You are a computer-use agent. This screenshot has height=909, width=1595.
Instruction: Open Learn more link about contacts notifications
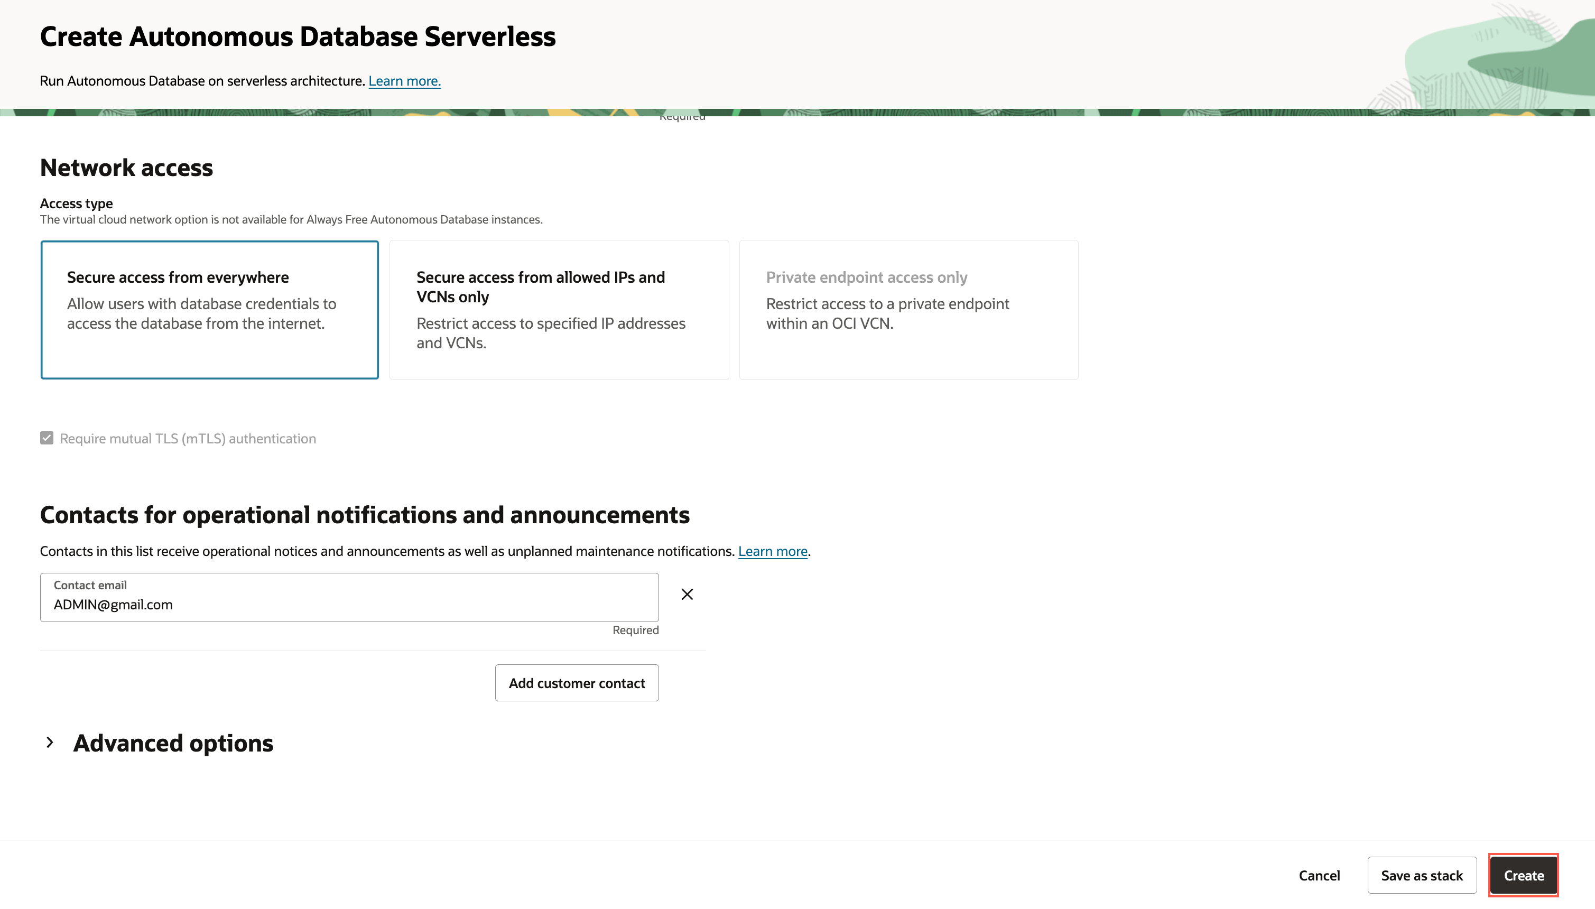pyautogui.click(x=772, y=551)
